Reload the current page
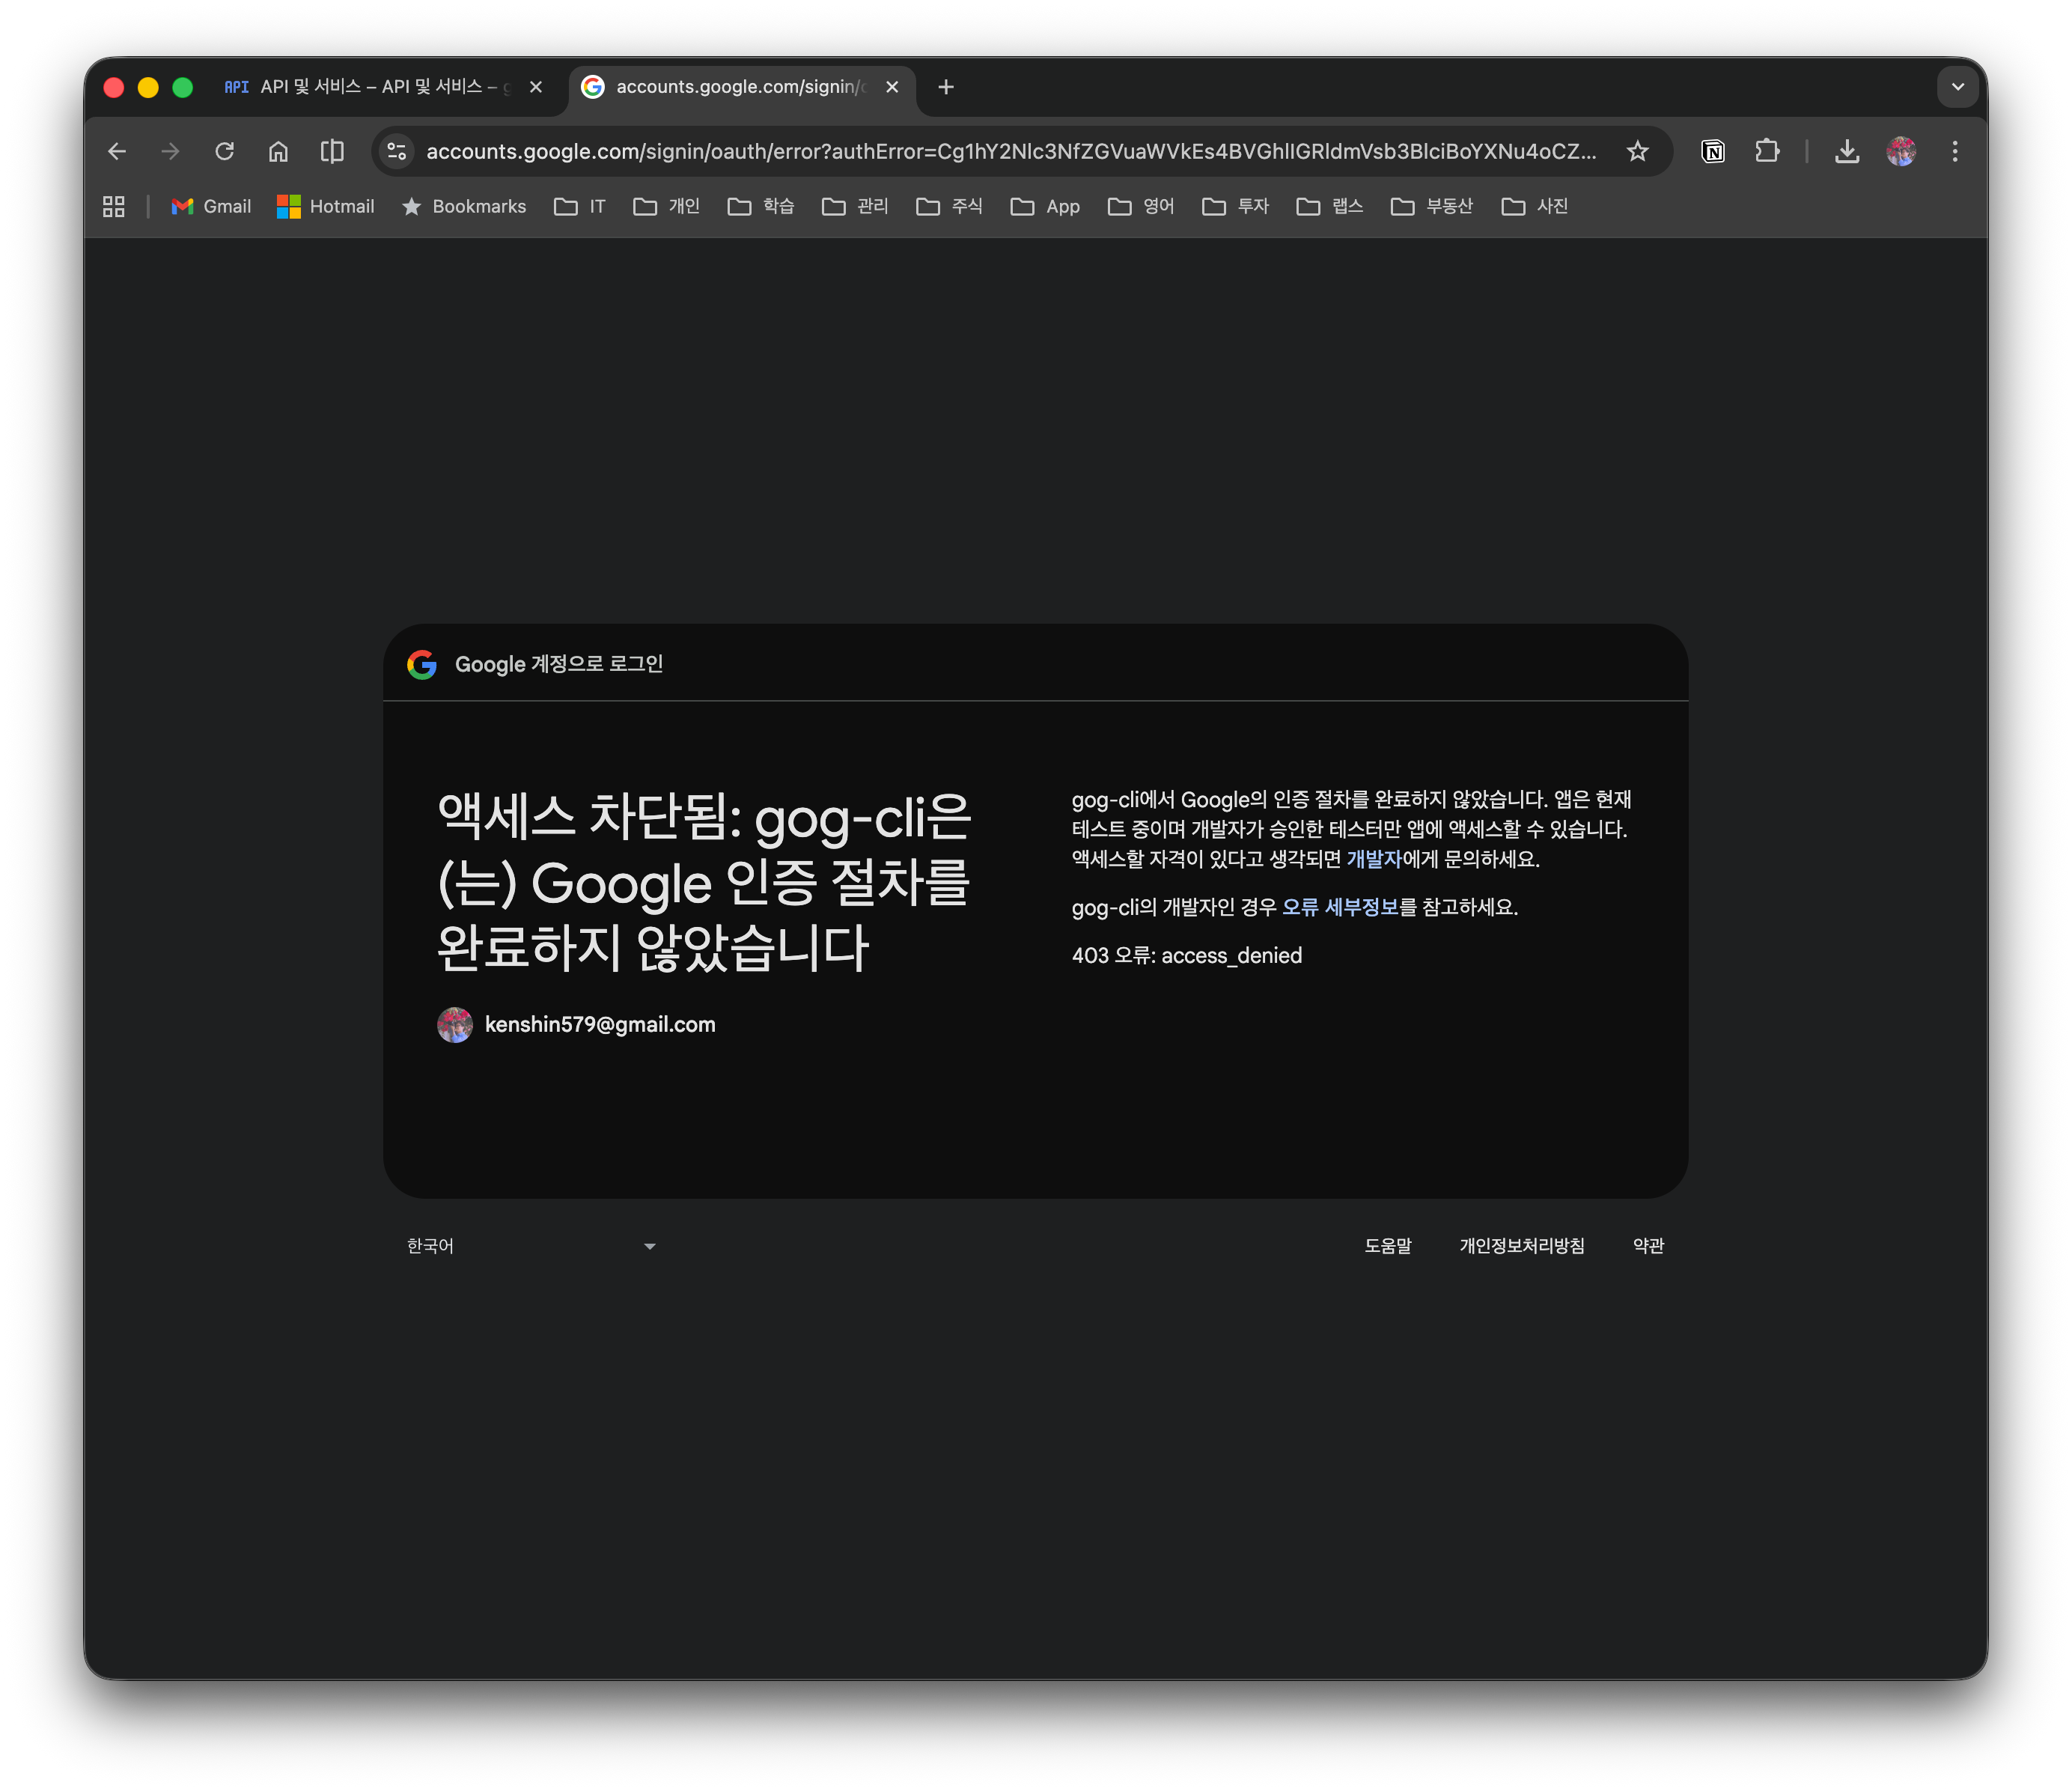The height and width of the screenshot is (1791, 2072). [225, 151]
